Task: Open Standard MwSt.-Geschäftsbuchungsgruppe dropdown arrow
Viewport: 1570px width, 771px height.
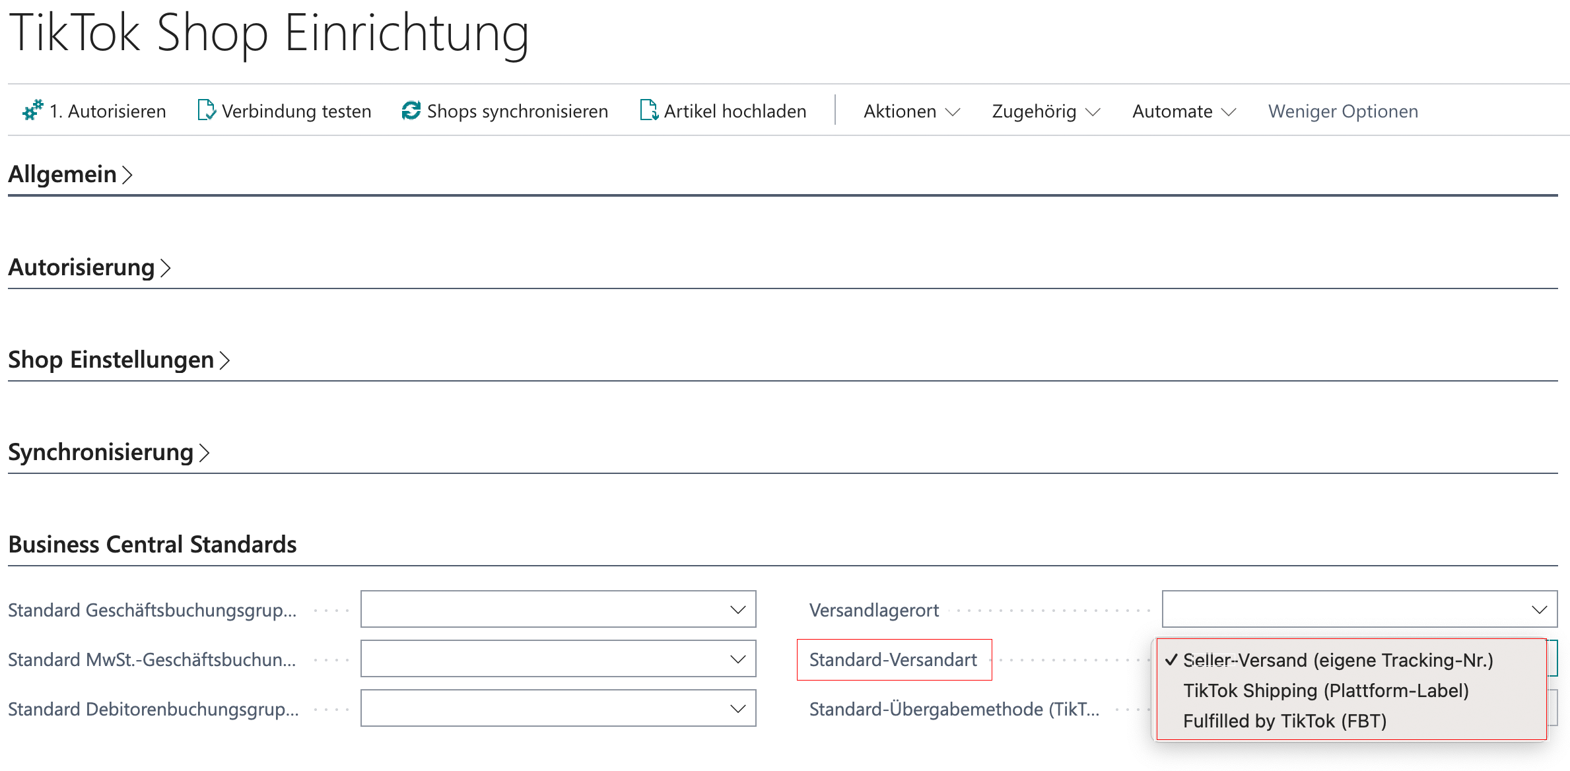Action: click(x=737, y=659)
